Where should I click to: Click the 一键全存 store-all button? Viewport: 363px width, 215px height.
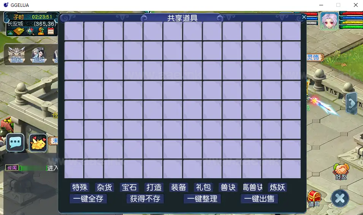pos(88,199)
